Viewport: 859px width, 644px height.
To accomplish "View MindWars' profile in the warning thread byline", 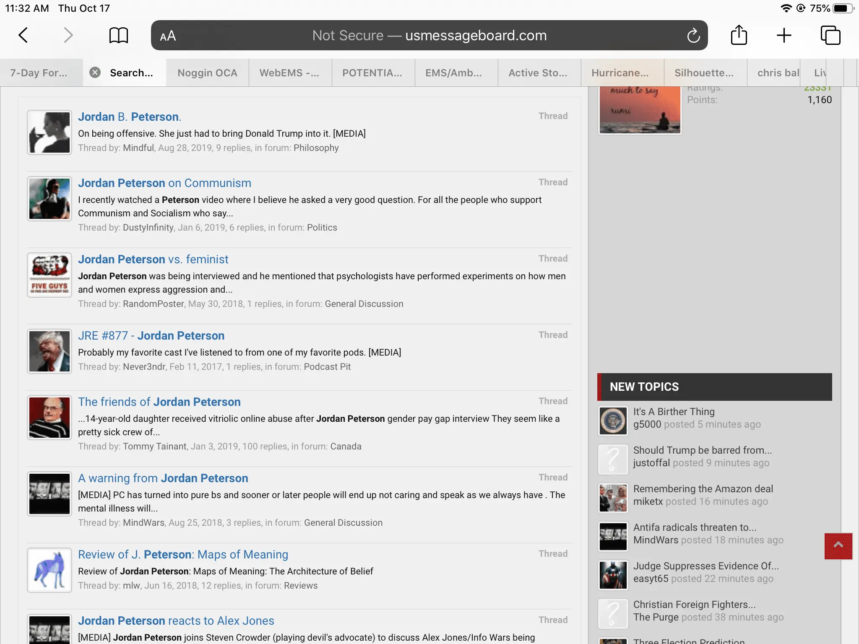I will 144,522.
